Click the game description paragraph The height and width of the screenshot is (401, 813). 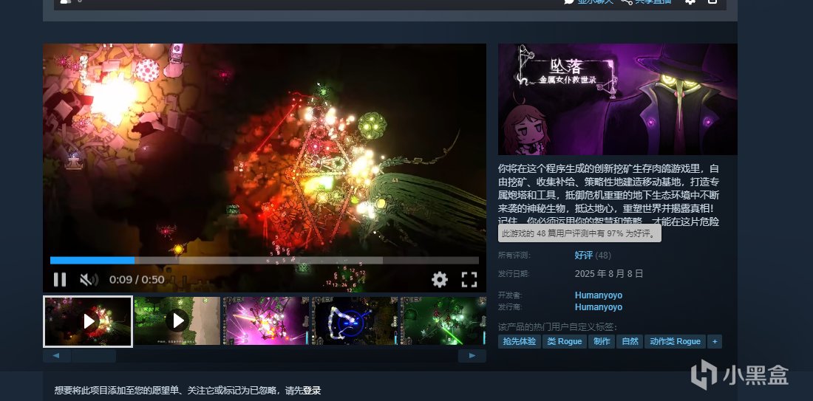[x=609, y=195]
